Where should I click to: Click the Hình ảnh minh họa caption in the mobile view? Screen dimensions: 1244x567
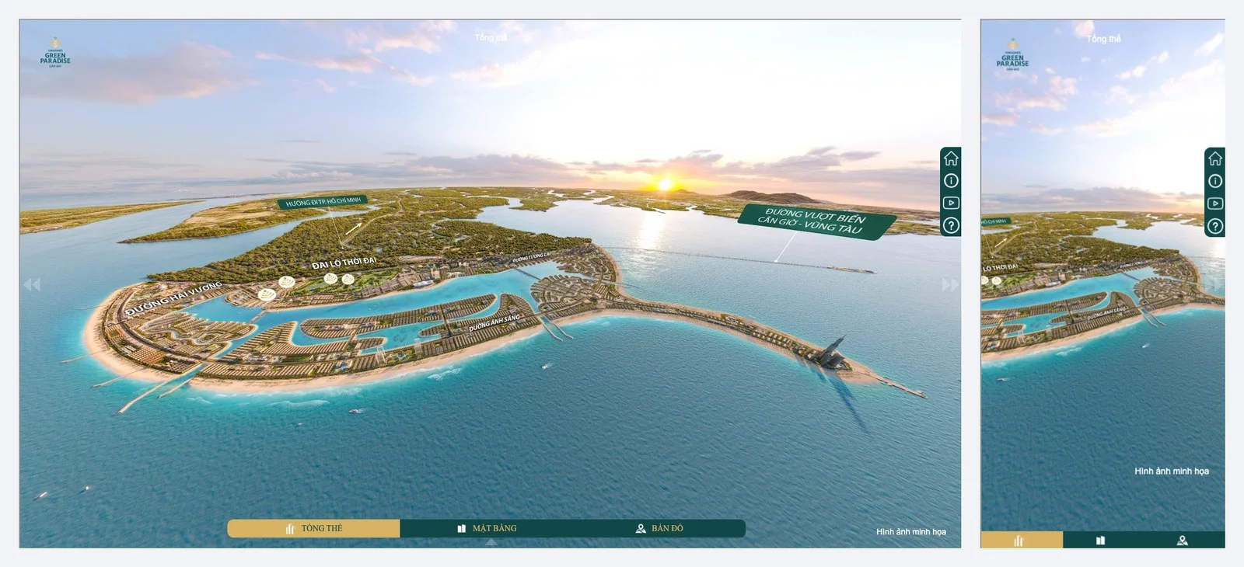point(1172,471)
